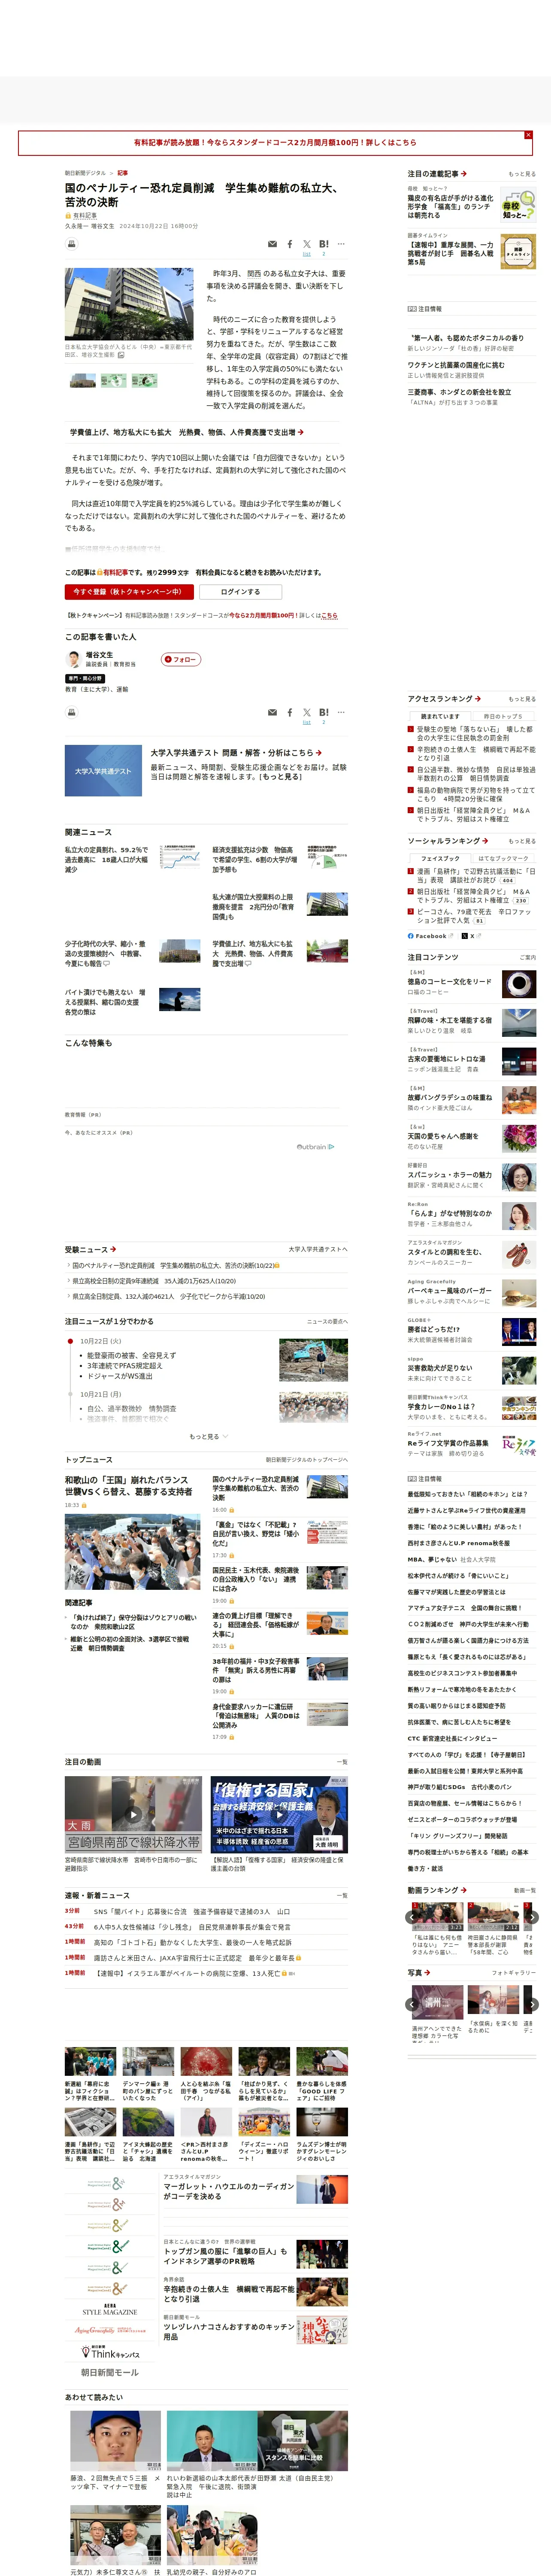Image resolution: width=551 pixels, height=2576 pixels.
Task: Expand もっと見る under daily news digest
Action: click(206, 1437)
